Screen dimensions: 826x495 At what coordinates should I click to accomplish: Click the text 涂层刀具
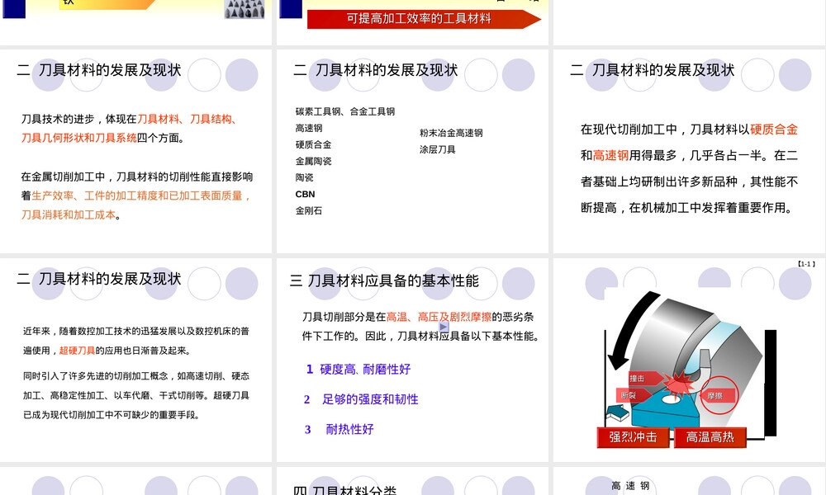pos(437,149)
